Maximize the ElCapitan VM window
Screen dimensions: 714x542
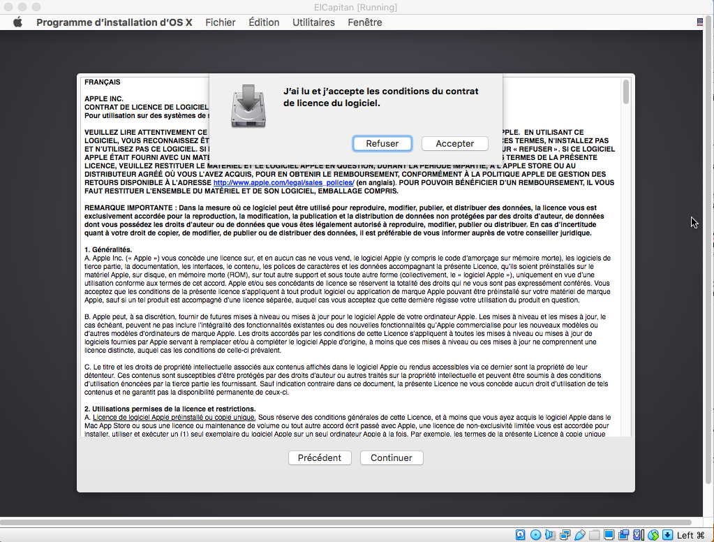coord(36,7)
